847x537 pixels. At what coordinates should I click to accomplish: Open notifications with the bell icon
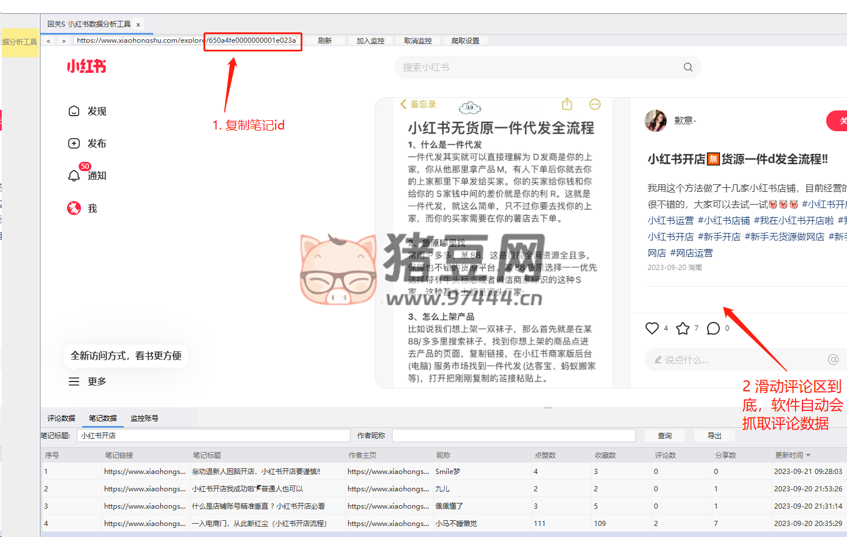[74, 176]
